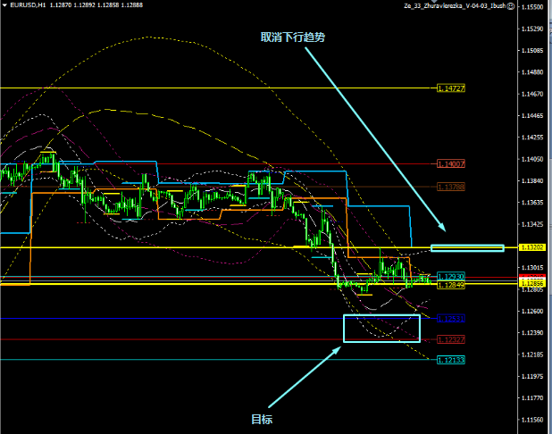Click the EURUSD,H1 chart title text

[28, 6]
